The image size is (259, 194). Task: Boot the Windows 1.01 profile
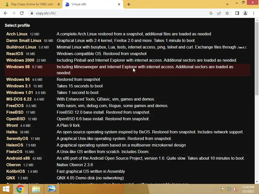click(19, 93)
